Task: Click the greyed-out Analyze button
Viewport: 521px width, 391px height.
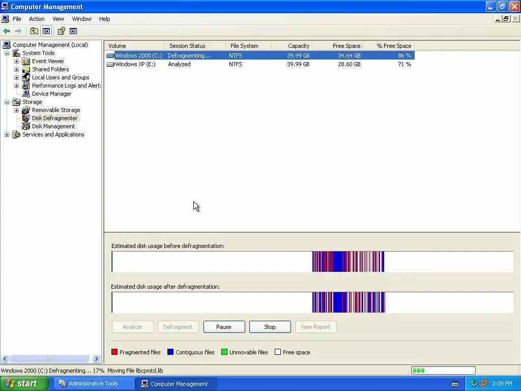Action: click(133, 327)
